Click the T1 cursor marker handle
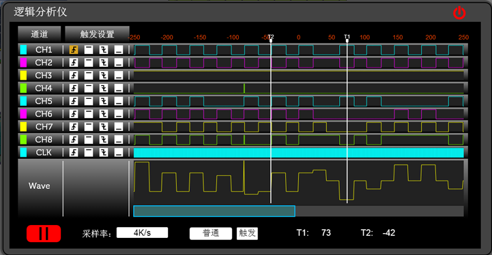 pos(347,38)
